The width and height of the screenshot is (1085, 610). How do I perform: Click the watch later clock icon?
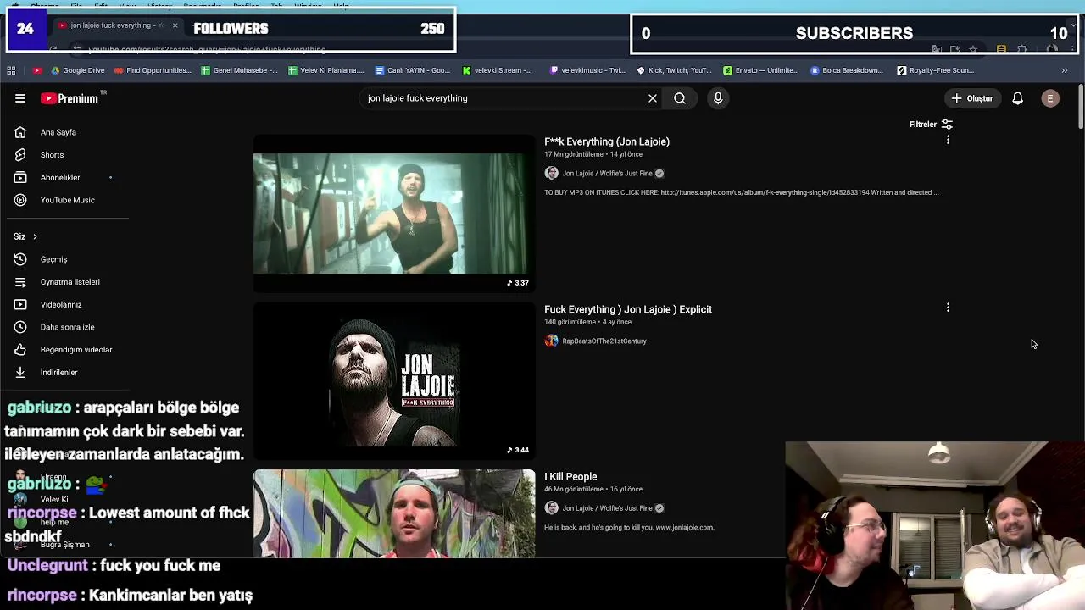pos(20,327)
